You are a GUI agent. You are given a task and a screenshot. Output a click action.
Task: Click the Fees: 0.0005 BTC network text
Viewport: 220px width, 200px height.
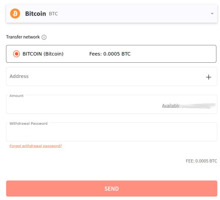point(110,54)
